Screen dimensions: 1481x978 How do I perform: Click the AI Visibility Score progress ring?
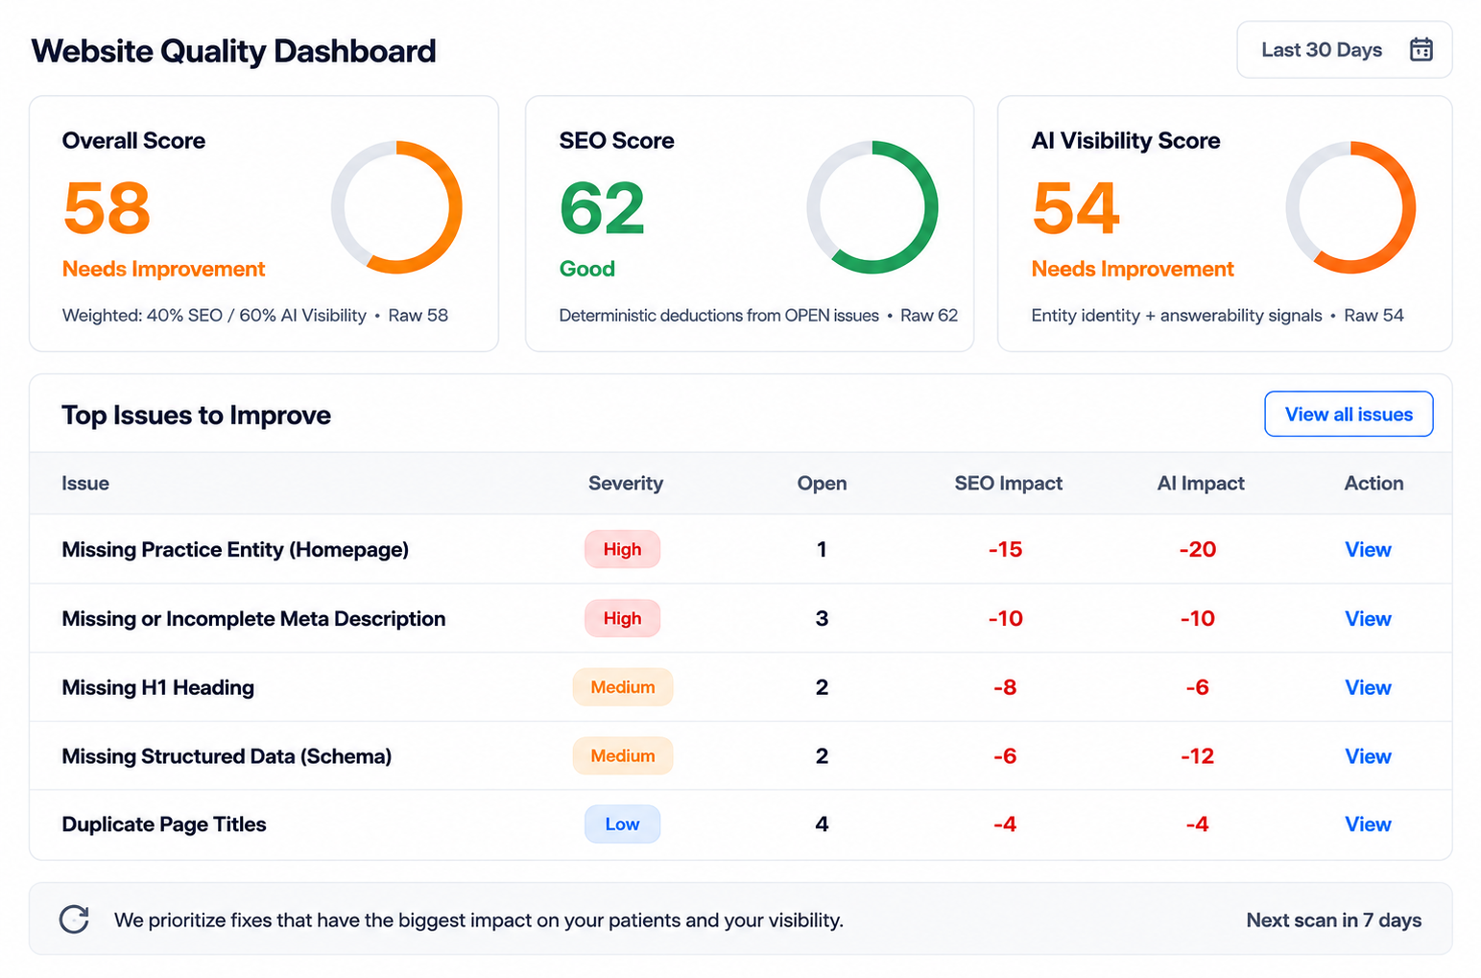1350,207
